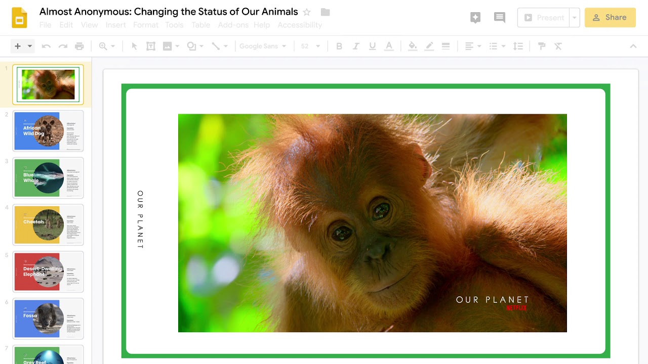648x364 pixels.
Task: Expand new slide layout dropdown arrow
Action: [x=30, y=46]
